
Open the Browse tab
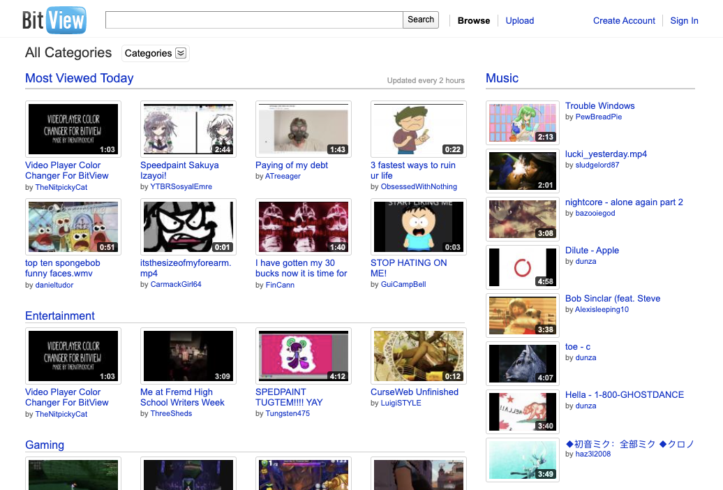click(474, 21)
